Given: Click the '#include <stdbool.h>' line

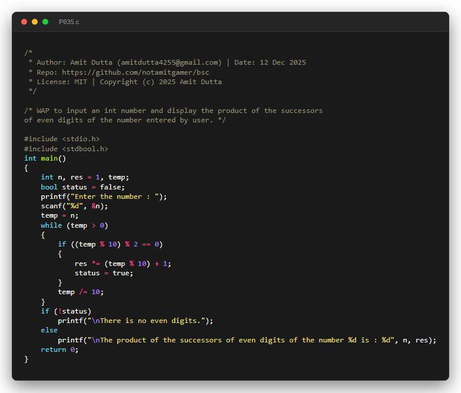Looking at the screenshot, I should point(66,149).
